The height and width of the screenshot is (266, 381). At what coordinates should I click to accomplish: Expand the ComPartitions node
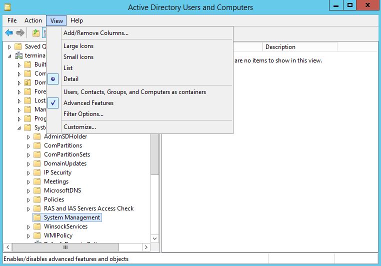point(28,146)
